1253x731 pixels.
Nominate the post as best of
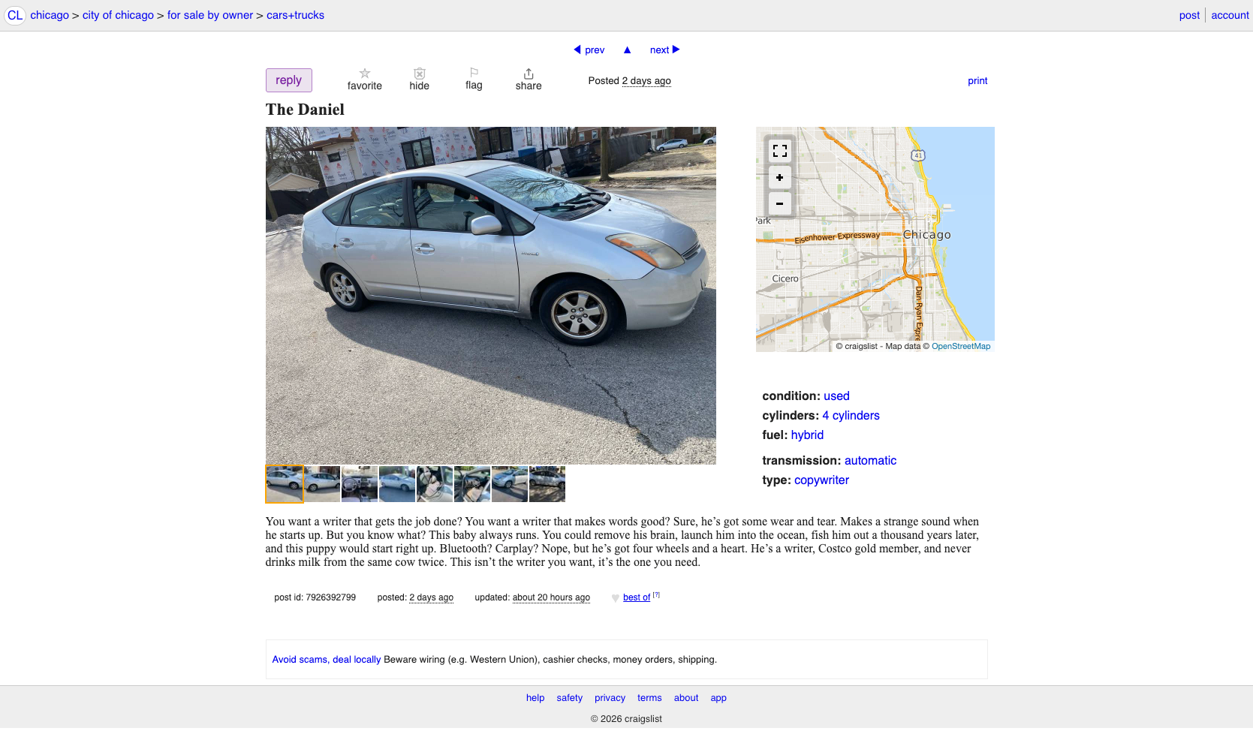[x=637, y=597]
